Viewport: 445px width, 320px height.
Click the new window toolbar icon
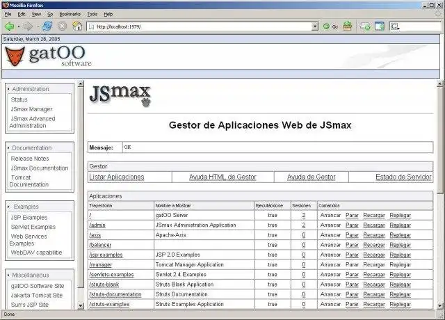[380, 26]
